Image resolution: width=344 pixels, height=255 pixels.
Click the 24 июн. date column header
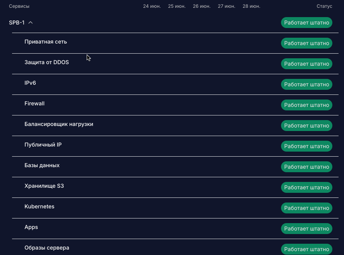(152, 6)
